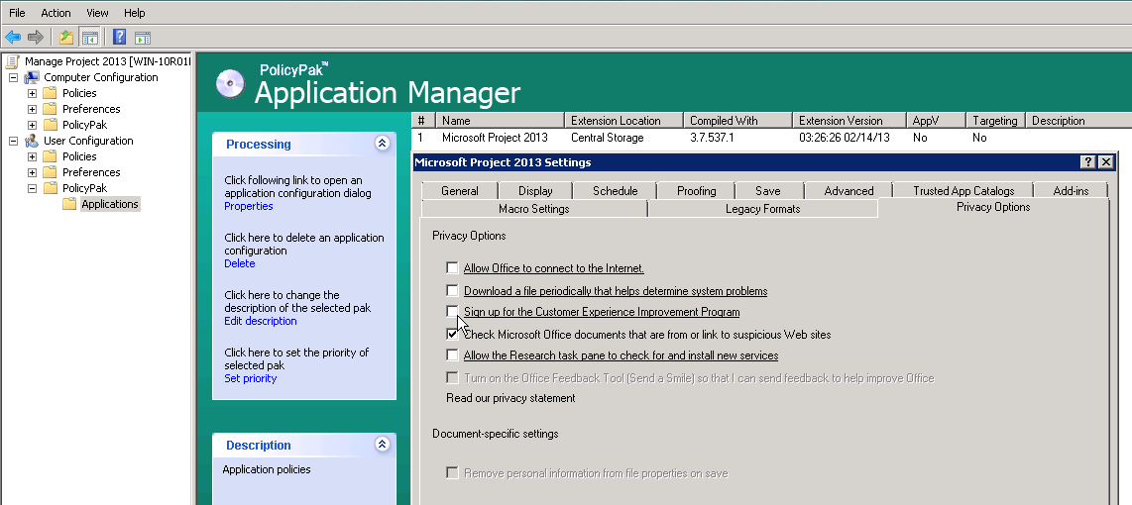Screen dimensions: 1132x505
Task: Open the Help toolbar icon
Action: [120, 37]
